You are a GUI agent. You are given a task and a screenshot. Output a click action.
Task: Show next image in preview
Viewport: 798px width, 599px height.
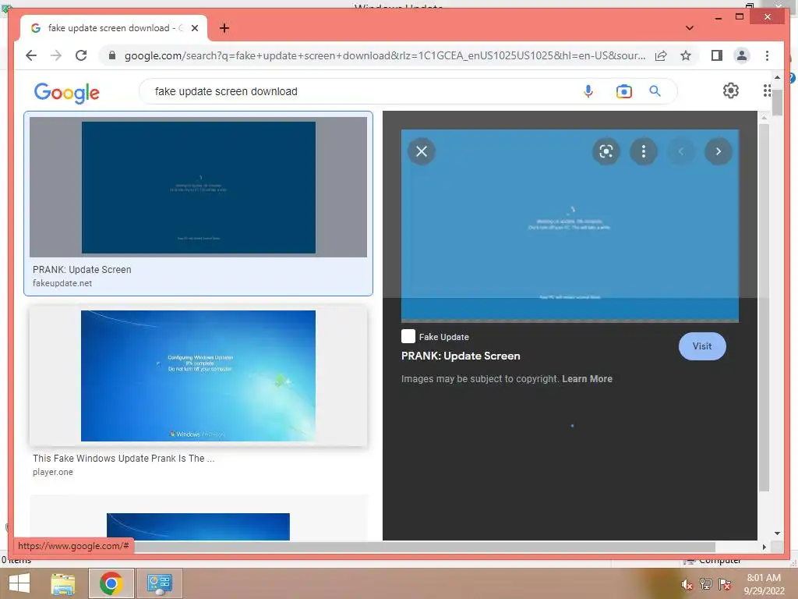[718, 151]
